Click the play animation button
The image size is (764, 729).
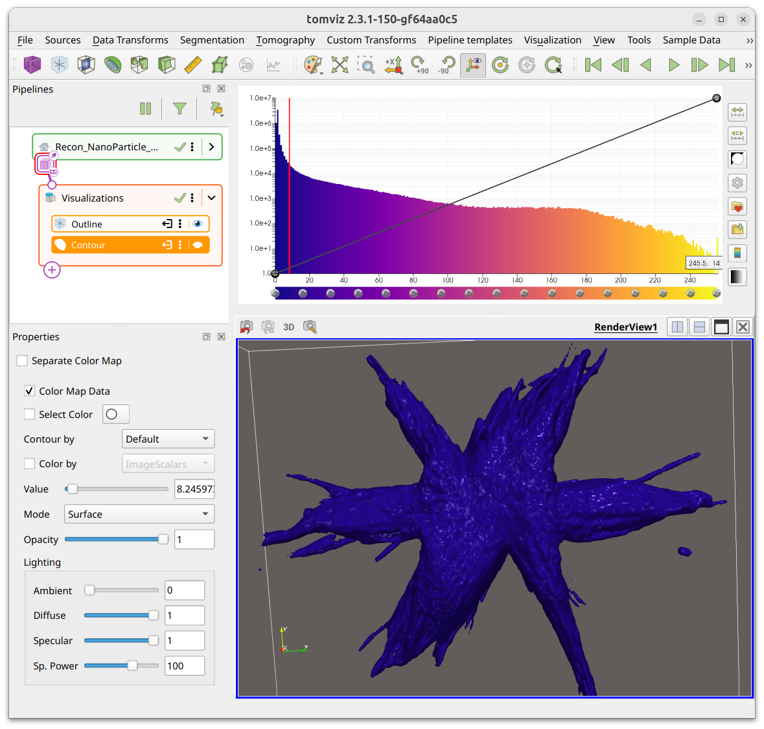[673, 65]
